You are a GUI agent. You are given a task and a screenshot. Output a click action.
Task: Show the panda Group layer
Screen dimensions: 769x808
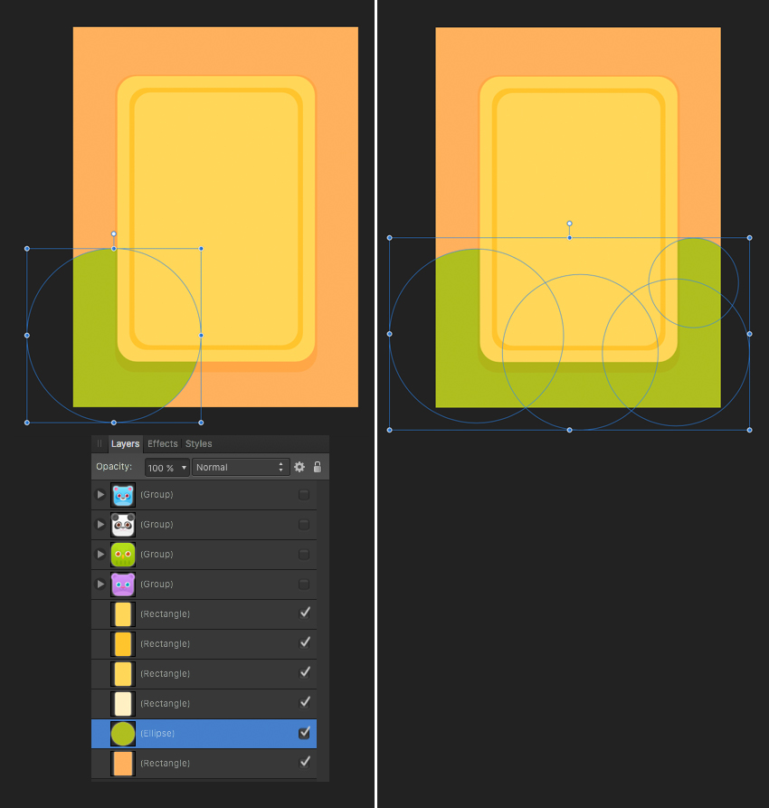(304, 525)
